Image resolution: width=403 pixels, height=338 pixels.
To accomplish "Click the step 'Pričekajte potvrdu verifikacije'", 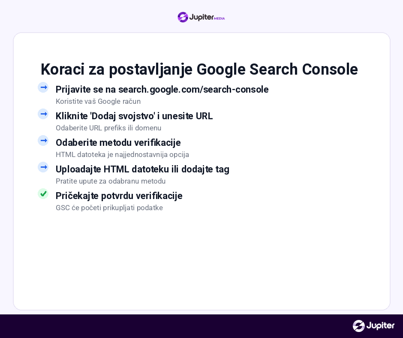I will pyautogui.click(x=119, y=196).
